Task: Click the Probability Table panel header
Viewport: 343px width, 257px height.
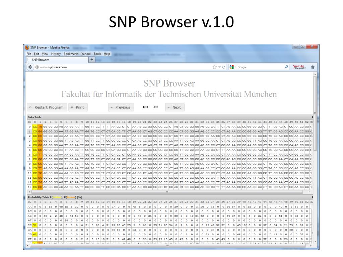Action: 170,197
